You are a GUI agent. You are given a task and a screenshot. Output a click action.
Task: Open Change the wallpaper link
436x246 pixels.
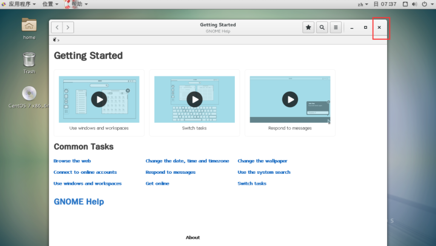click(262, 161)
